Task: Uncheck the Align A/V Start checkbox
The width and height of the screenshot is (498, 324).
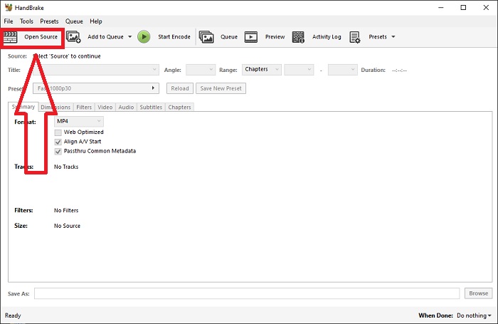Action: [58, 142]
